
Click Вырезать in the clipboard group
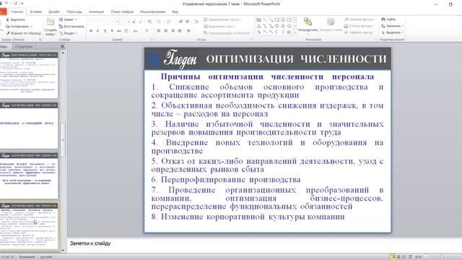(x=15, y=19)
